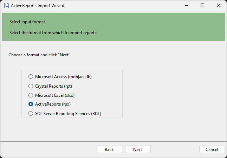Close the Import Wizard window
This screenshot has height=158, width=227.
pos(219,6)
